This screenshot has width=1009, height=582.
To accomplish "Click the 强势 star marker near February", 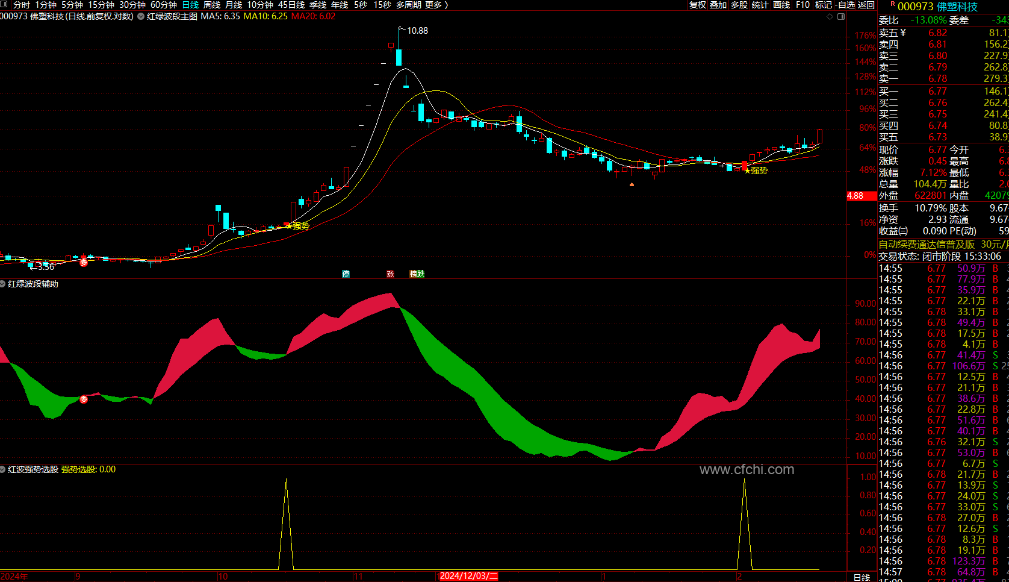I will [756, 171].
